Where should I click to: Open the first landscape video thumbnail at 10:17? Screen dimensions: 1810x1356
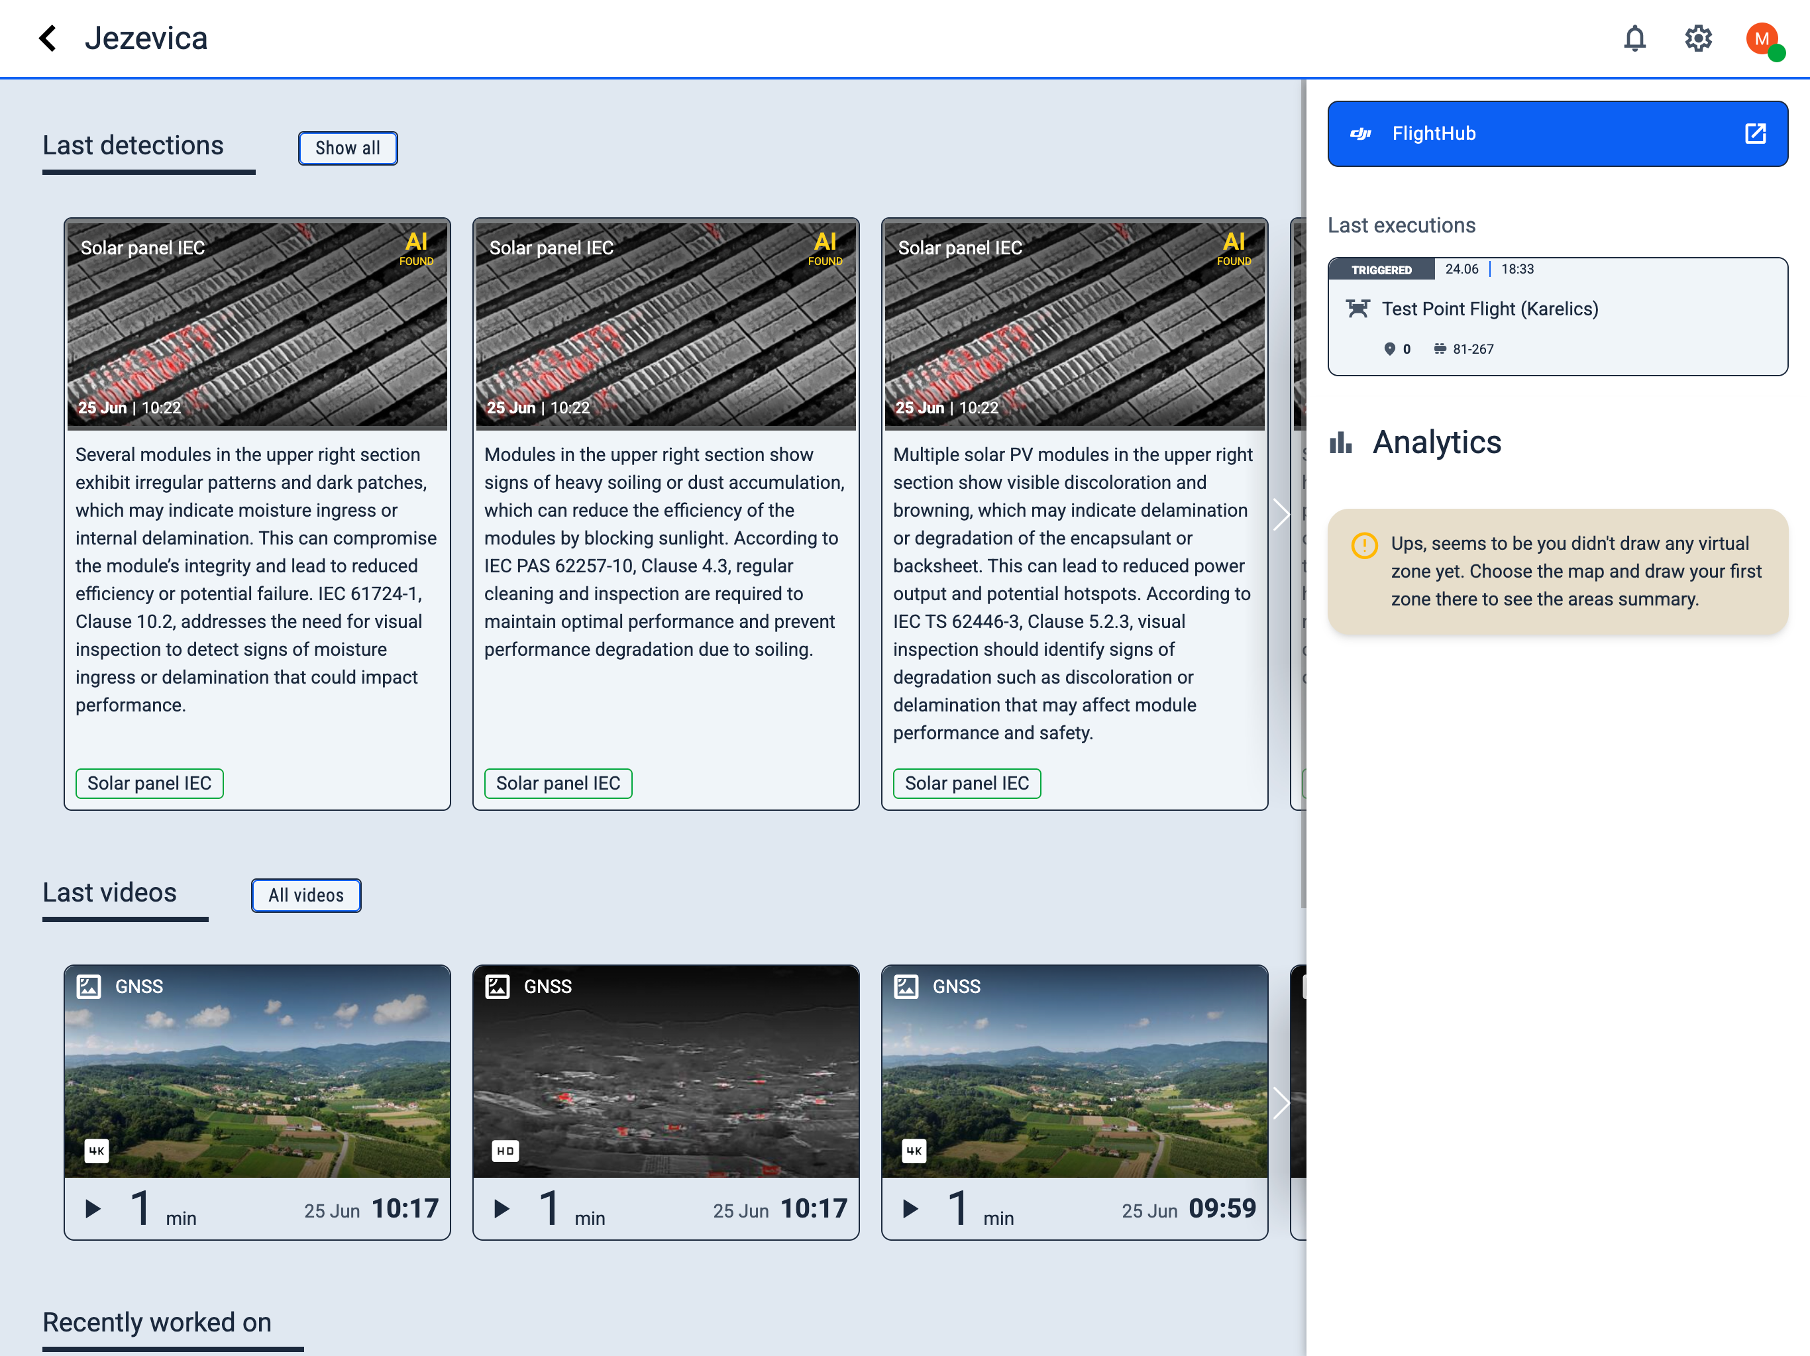tap(258, 1072)
